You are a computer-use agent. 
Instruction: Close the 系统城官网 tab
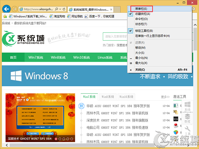coord(111,10)
